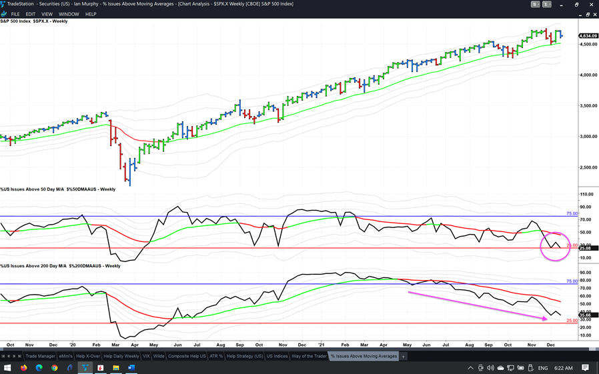599x374 pixels.
Task: Open the VIEW menu
Action: (47, 14)
